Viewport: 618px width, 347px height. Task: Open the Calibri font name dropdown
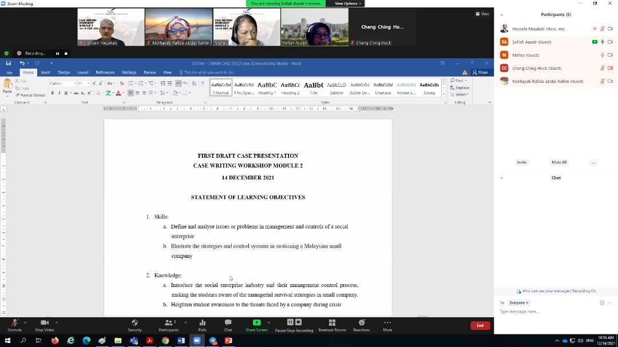(75, 83)
